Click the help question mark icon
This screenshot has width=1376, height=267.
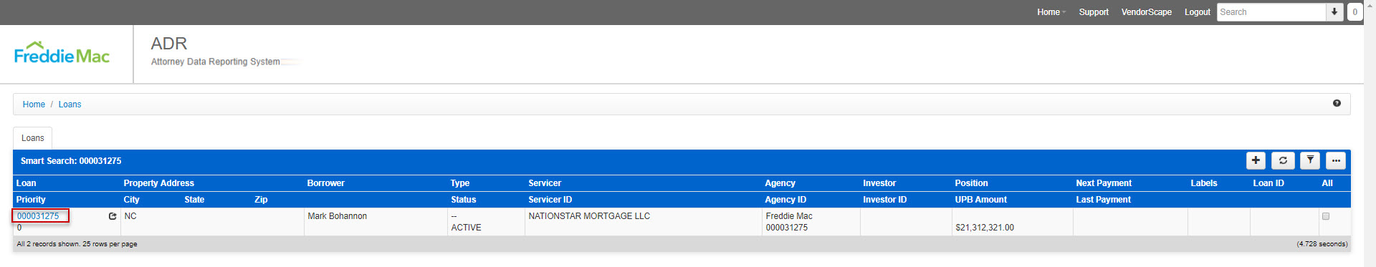click(1337, 104)
